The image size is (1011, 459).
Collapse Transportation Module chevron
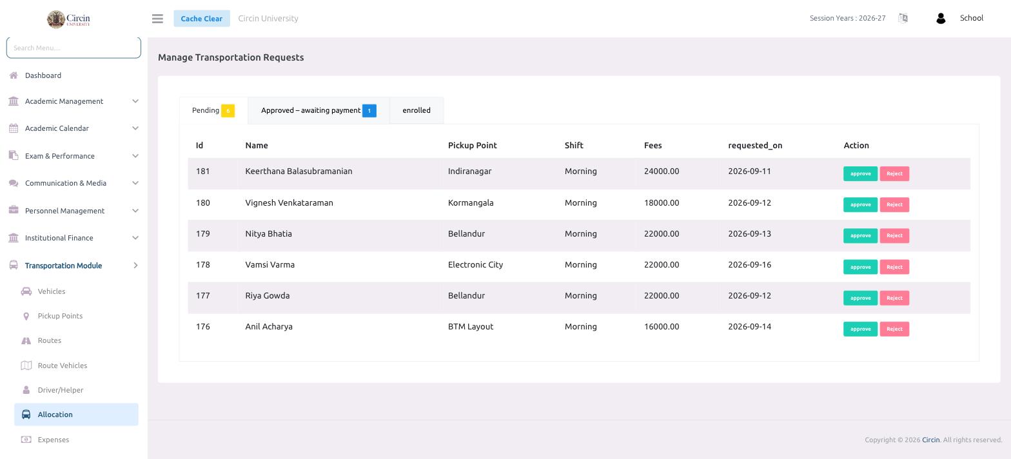135,265
